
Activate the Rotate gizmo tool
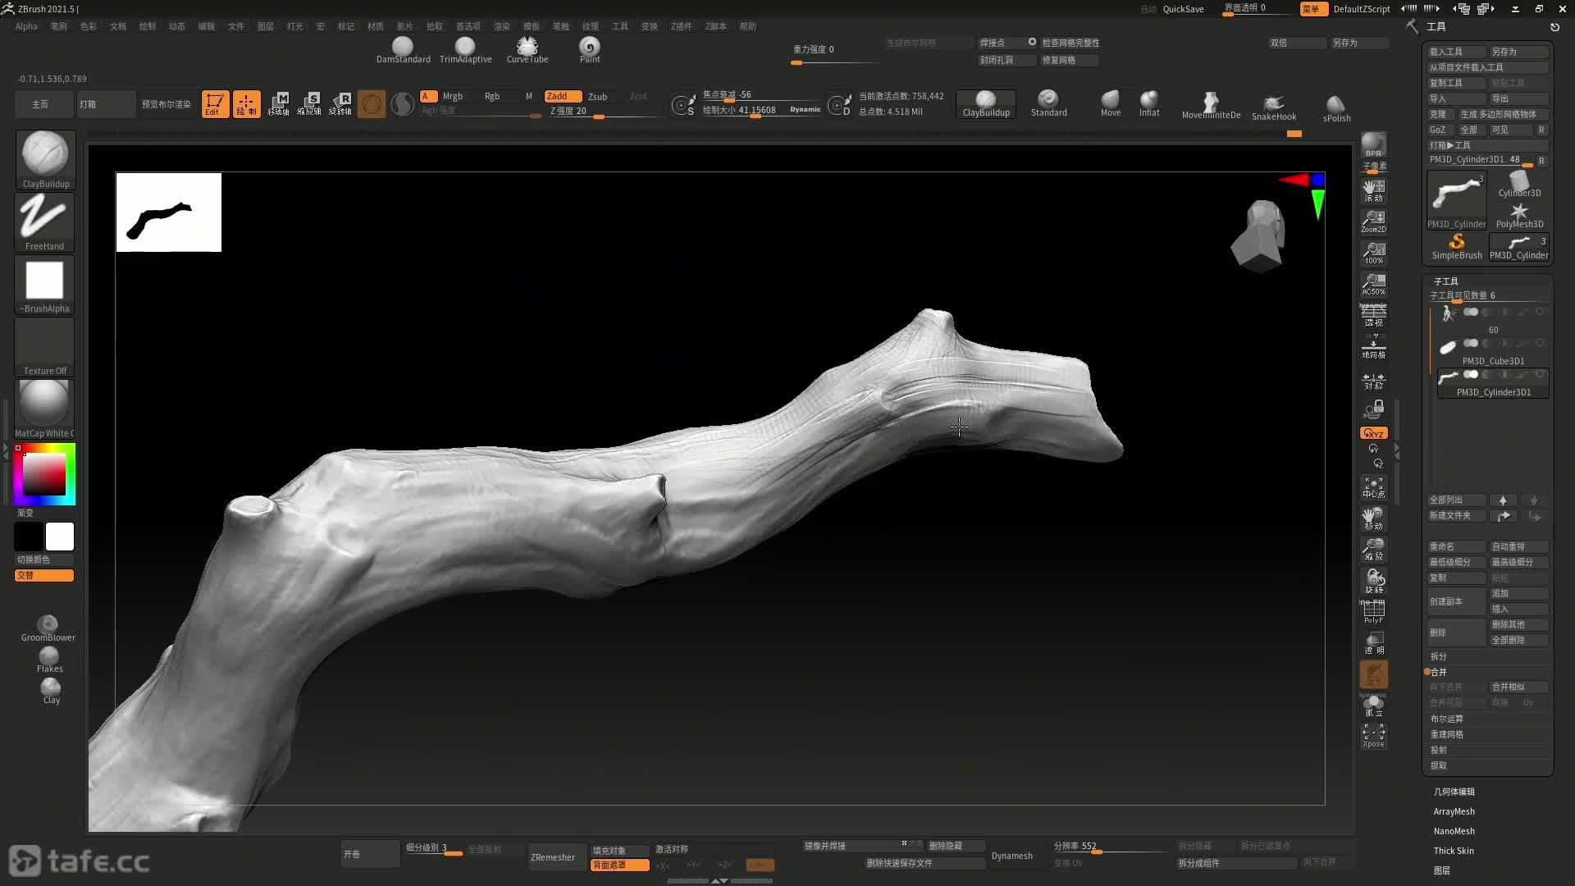(x=340, y=104)
